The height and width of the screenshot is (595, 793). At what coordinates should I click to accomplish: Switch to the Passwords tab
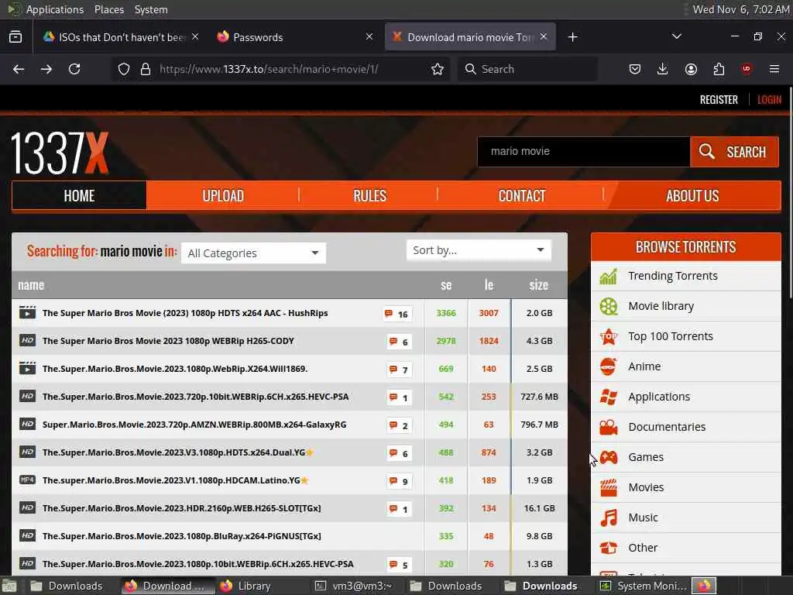click(x=295, y=37)
